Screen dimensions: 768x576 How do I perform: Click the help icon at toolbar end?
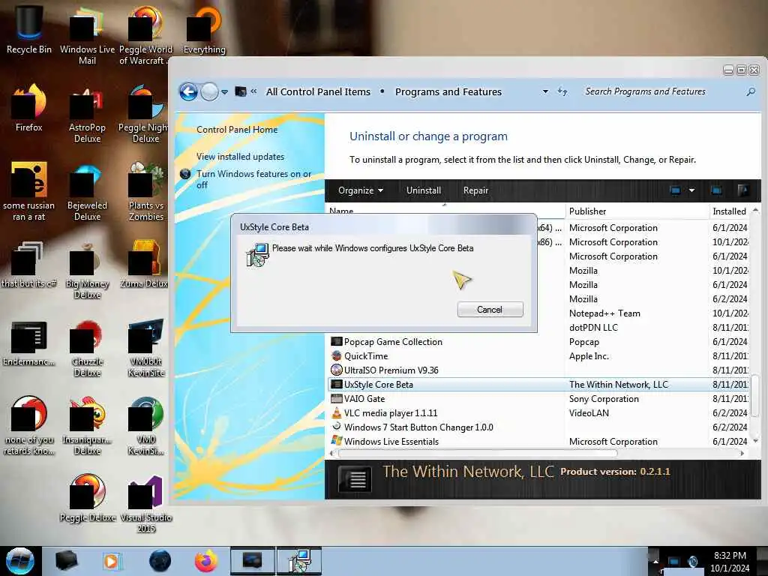click(x=742, y=190)
